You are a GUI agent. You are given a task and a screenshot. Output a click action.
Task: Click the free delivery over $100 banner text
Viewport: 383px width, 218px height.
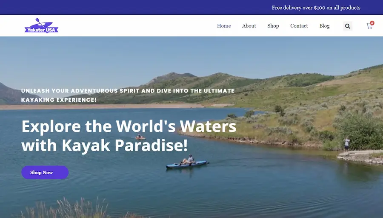coord(316,8)
